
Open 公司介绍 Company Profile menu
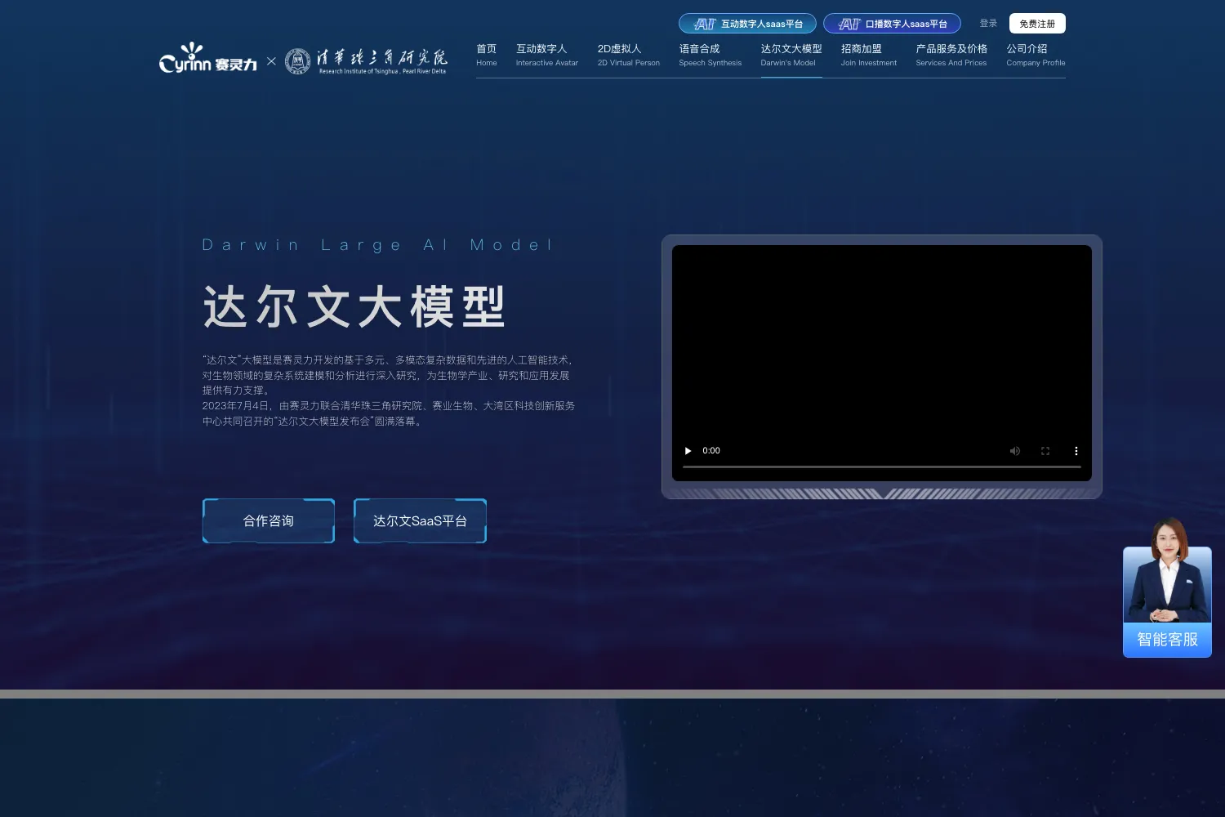[1036, 55]
